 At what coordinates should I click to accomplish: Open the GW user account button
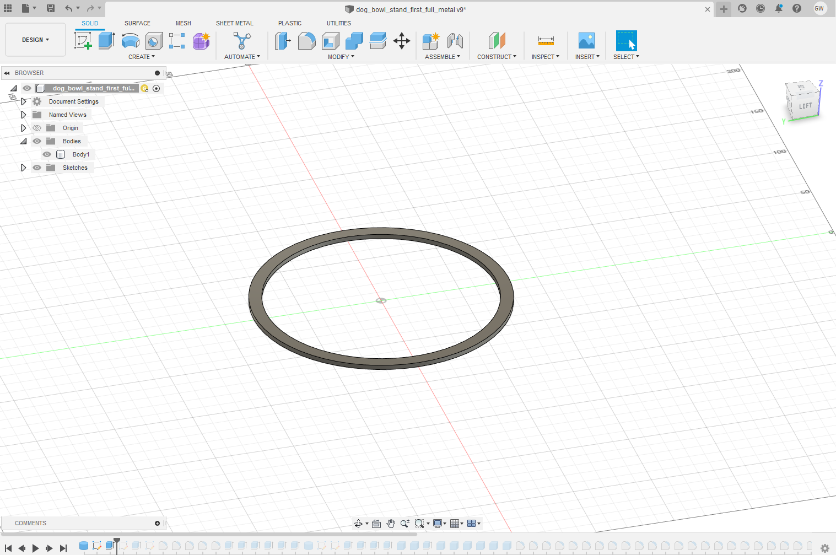[819, 8]
